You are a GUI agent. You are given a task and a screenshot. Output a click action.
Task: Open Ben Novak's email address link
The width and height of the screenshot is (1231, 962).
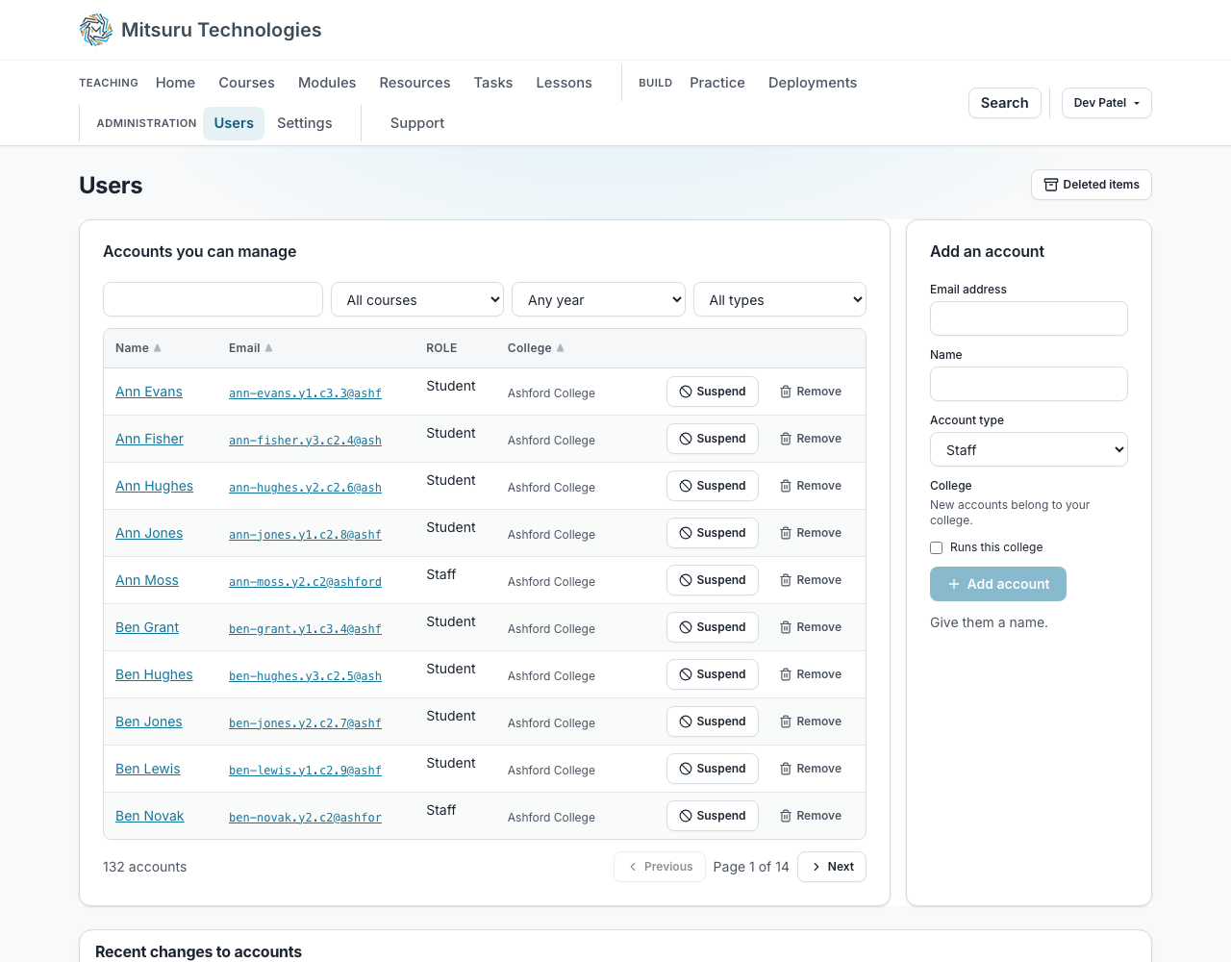pos(305,818)
